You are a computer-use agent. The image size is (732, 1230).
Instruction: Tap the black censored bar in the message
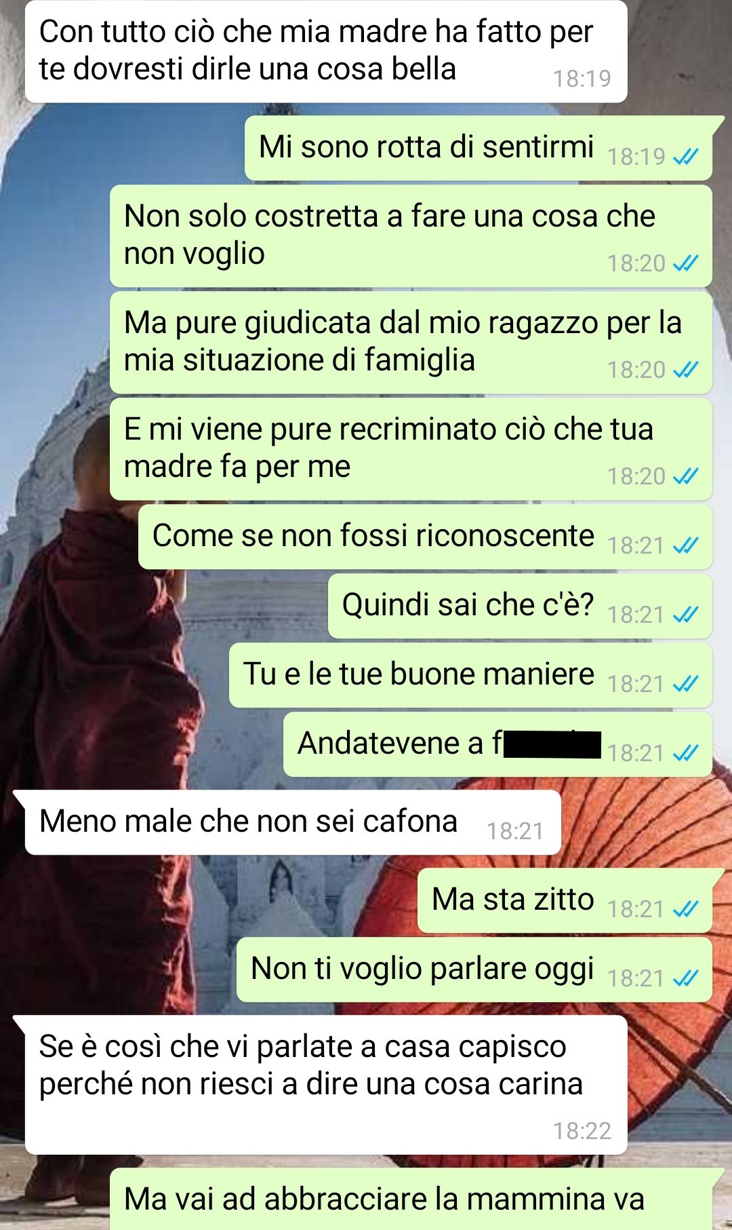click(x=552, y=744)
